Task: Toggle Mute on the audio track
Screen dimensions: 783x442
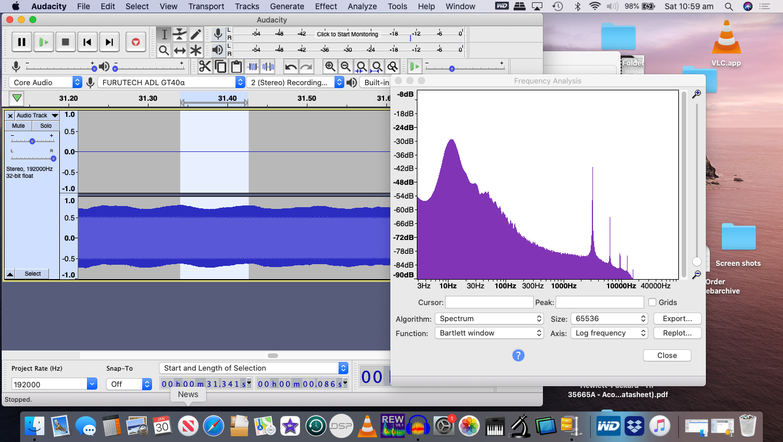Action: click(18, 125)
